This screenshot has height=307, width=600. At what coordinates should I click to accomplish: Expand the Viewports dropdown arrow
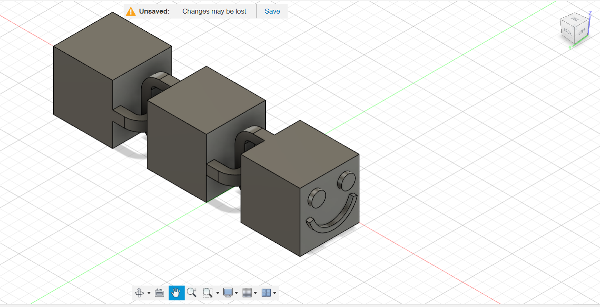click(275, 293)
